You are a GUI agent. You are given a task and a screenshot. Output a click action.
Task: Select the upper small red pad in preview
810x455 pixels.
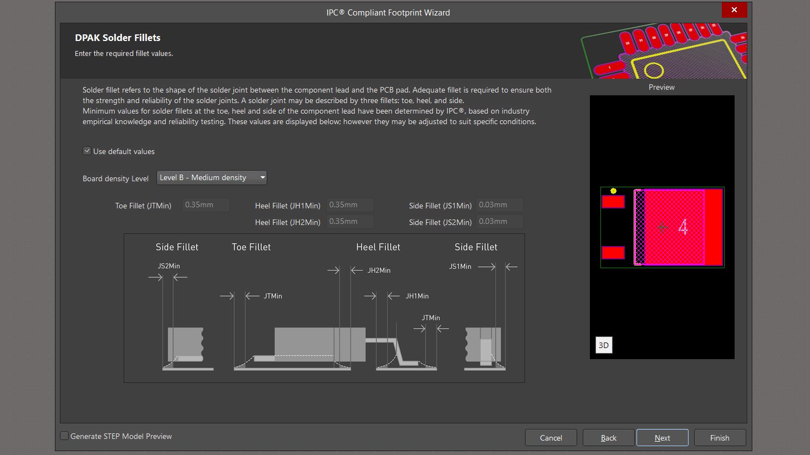(x=613, y=202)
